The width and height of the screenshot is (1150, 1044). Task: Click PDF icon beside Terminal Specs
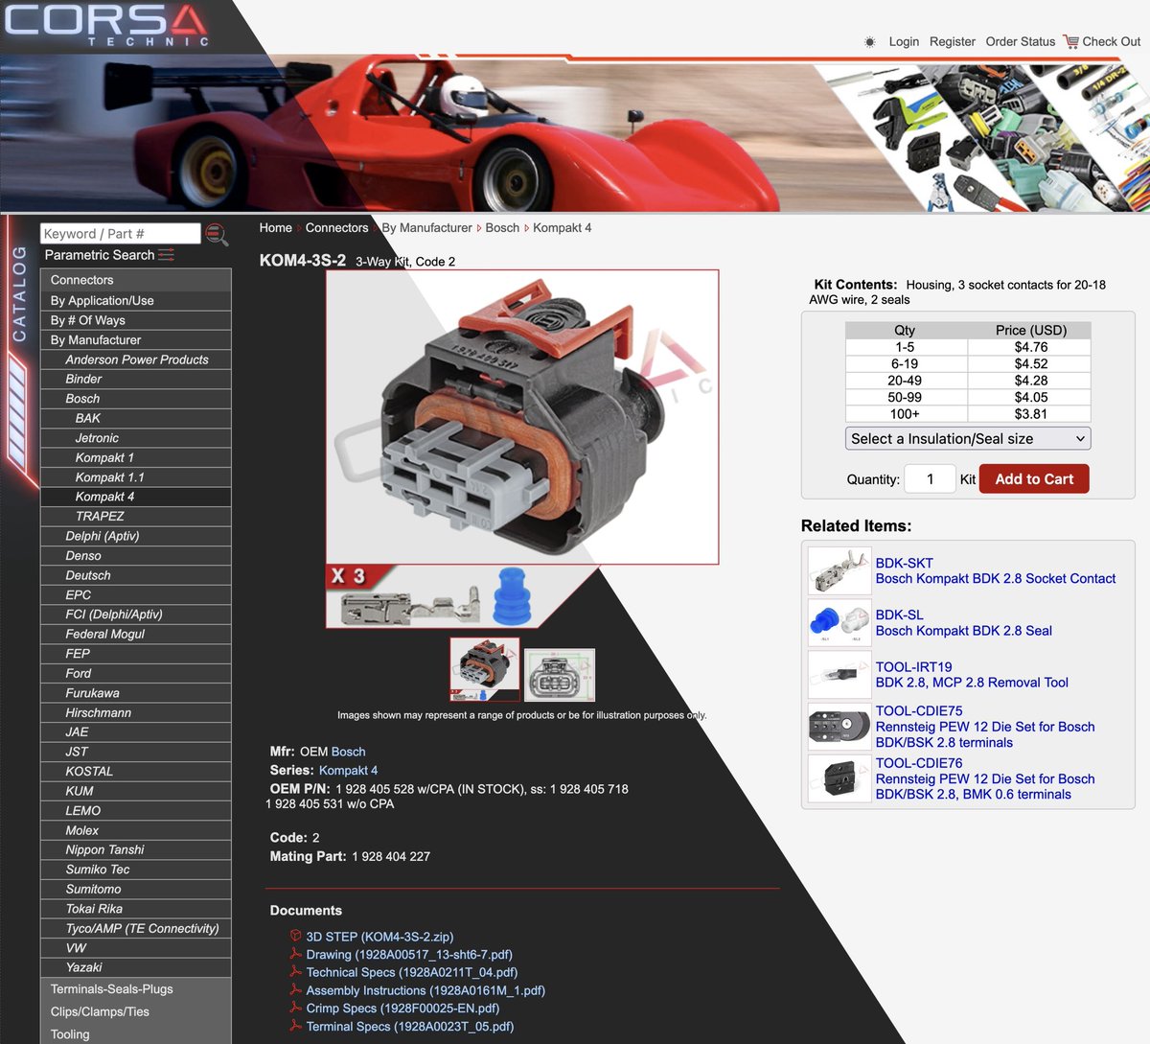[x=296, y=1026]
